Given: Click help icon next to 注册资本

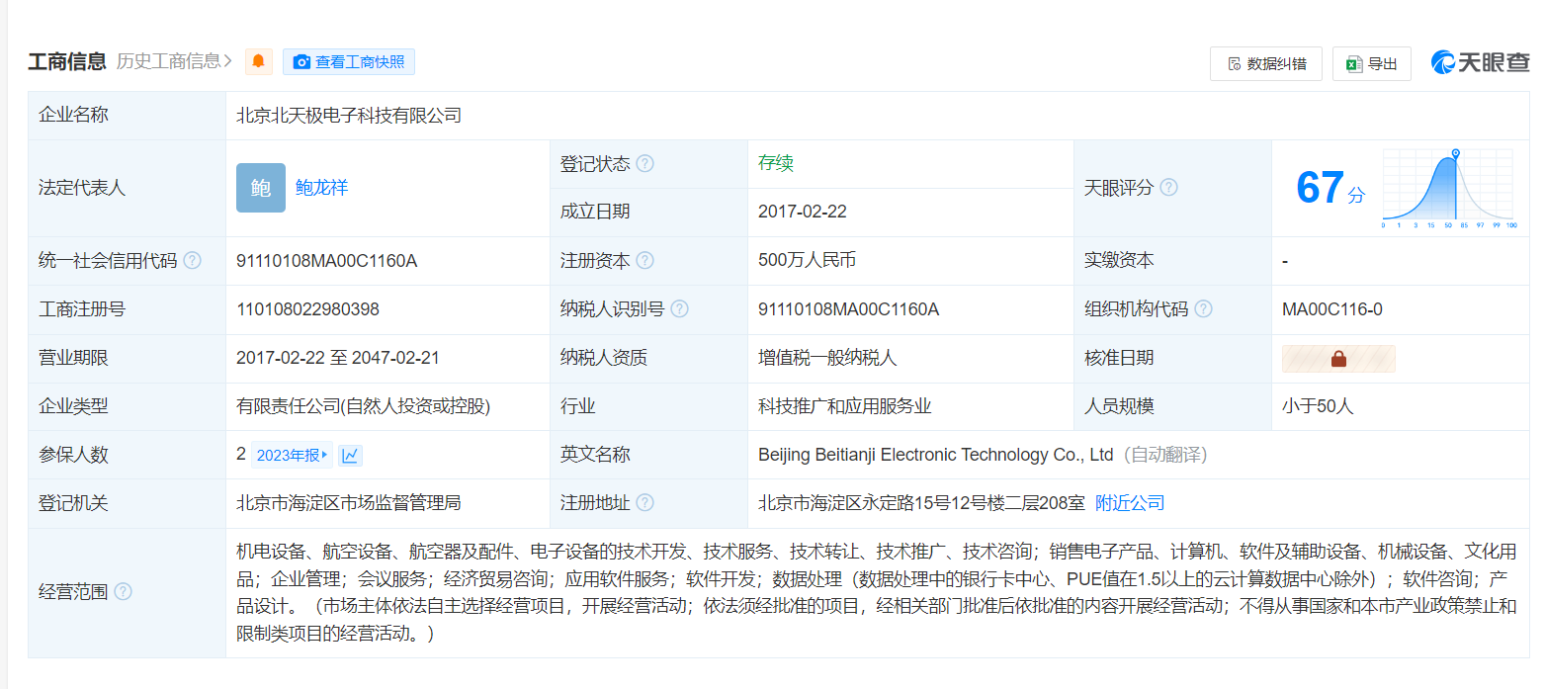Looking at the screenshot, I should pos(645,261).
